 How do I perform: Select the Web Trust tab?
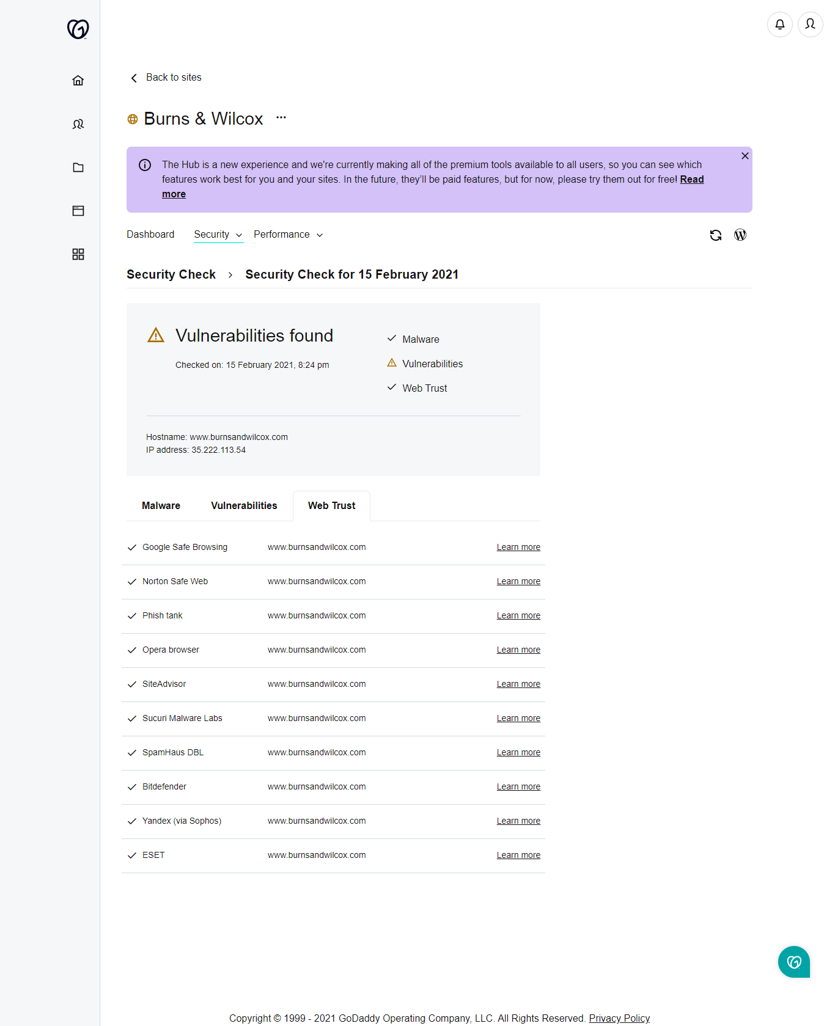(331, 506)
